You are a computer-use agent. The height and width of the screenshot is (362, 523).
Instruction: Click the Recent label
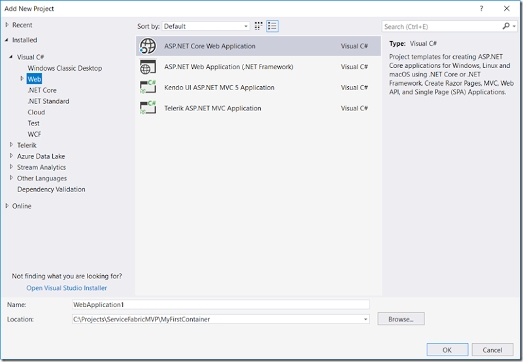(x=22, y=25)
